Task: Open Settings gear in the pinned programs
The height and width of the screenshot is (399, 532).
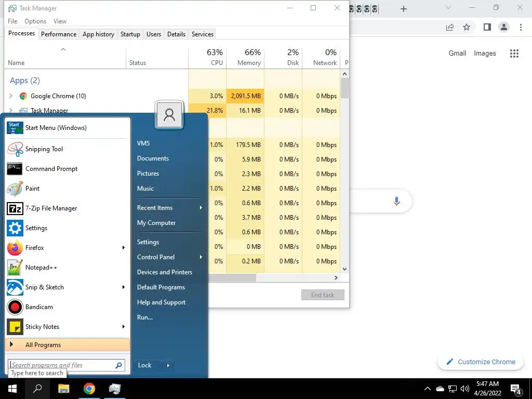Action: 15,228
